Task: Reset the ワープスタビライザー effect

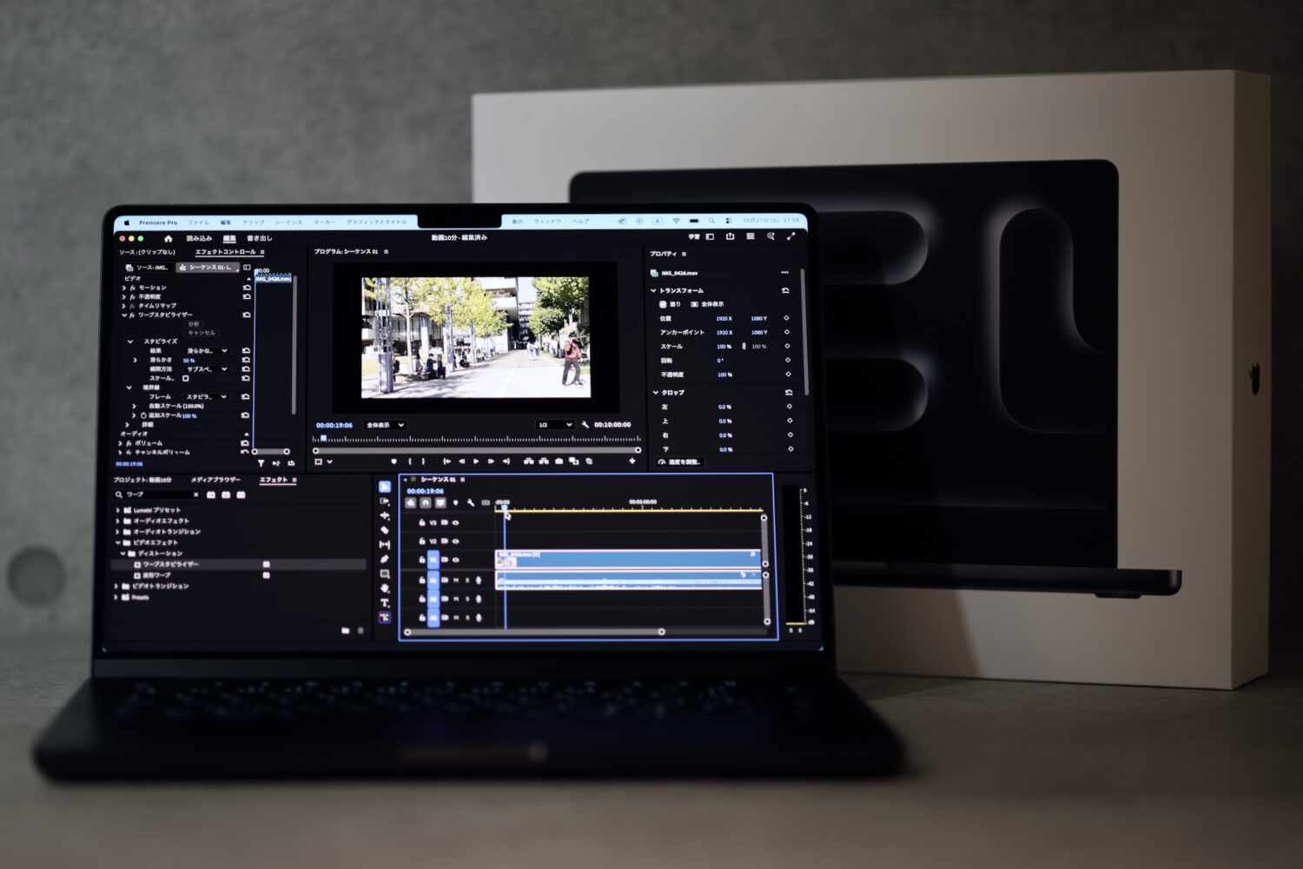Action: 247,315
